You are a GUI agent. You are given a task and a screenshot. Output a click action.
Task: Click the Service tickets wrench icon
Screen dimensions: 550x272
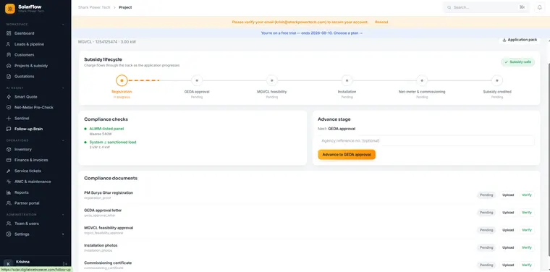coord(9,171)
